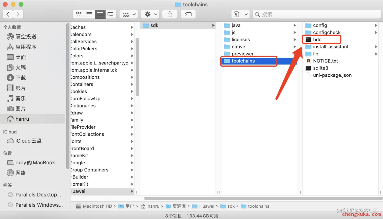383x219 pixels.
Task: Open the group-by arrangement dropdown
Action: pyautogui.click(x=129, y=14)
